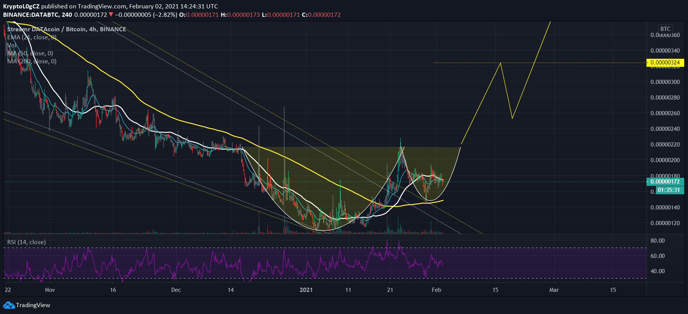The image size is (688, 314).
Task: Select the C:0.00000172 close value
Action: tap(321, 14)
